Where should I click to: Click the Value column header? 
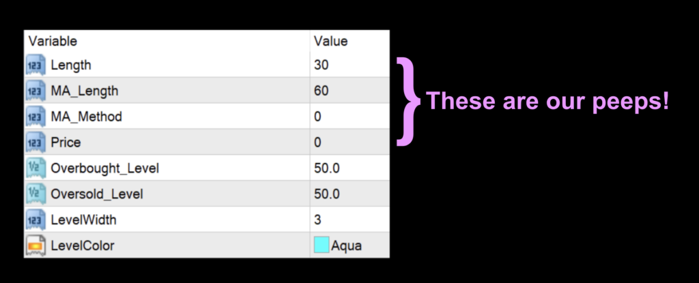tap(331, 42)
